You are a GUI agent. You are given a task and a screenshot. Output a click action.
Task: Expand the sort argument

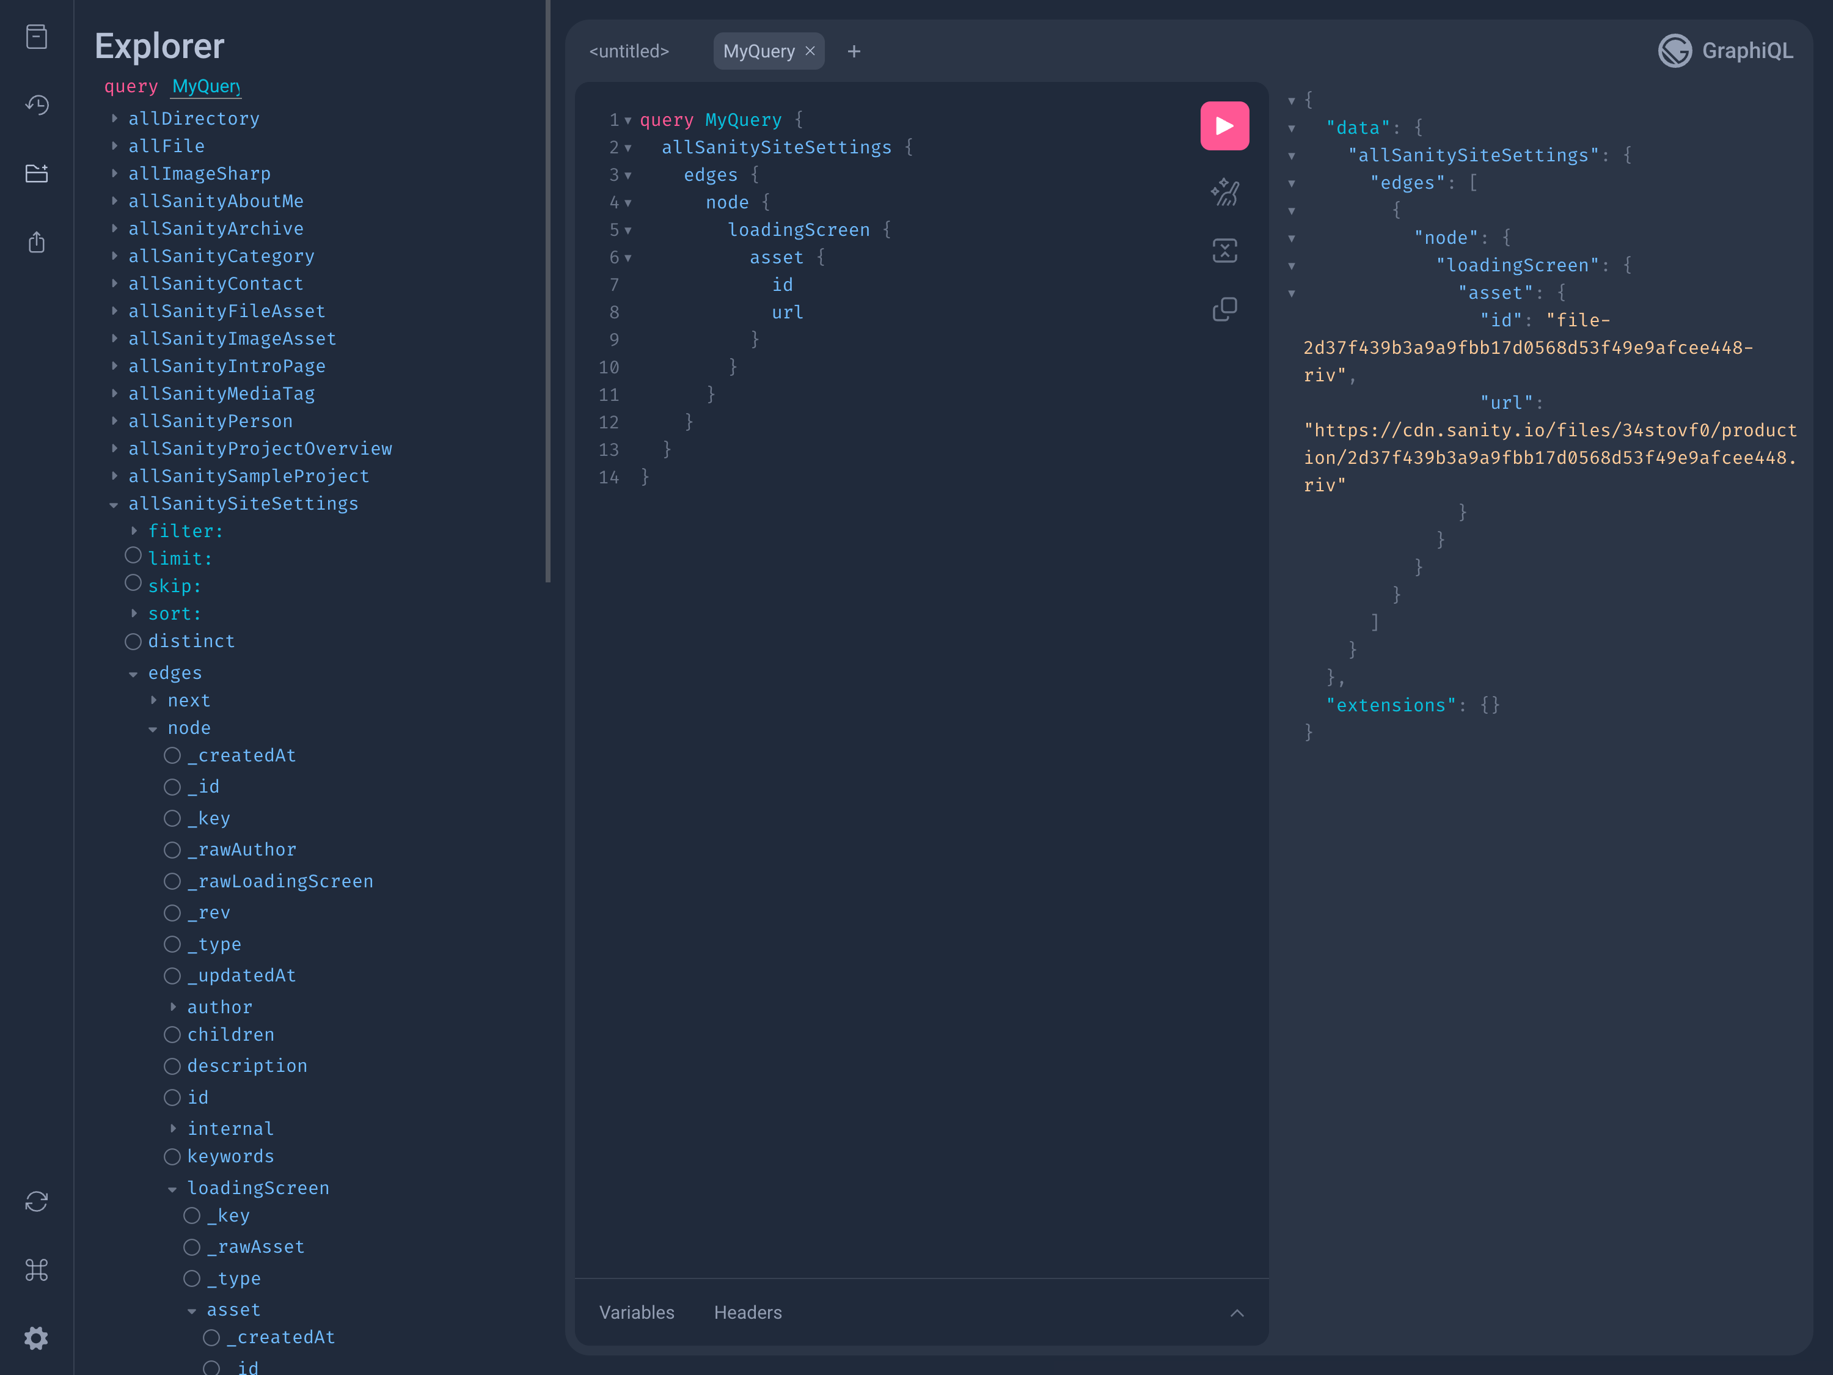click(134, 614)
